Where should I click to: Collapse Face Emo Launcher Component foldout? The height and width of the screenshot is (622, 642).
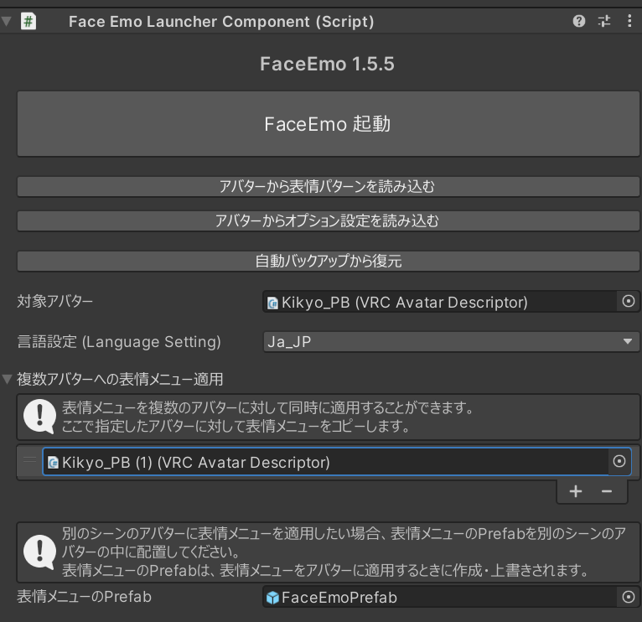6,21
